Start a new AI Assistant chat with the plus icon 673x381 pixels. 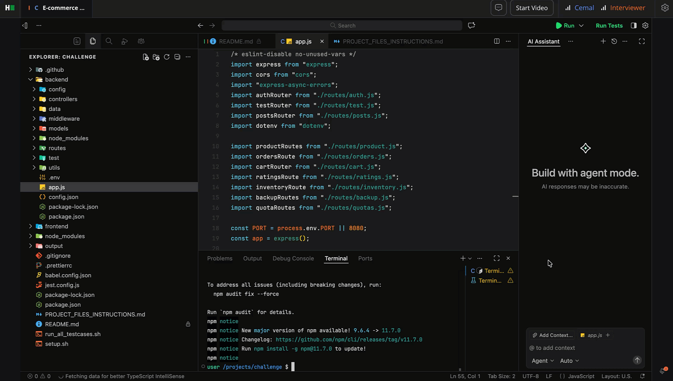click(603, 41)
